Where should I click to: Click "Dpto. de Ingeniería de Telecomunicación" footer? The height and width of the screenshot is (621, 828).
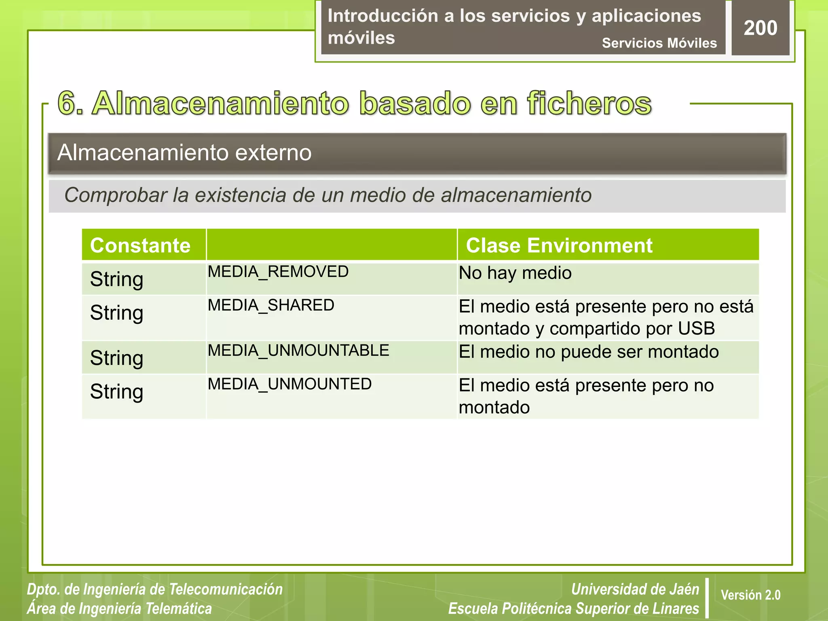(155, 589)
